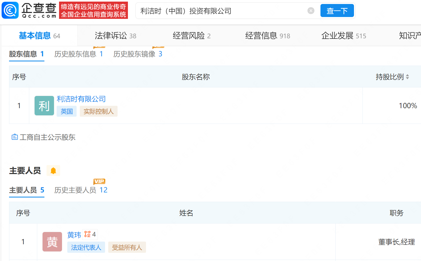421x261 pixels.
Task: Select the 历史股东信息 sub-tab
Action: 78,54
